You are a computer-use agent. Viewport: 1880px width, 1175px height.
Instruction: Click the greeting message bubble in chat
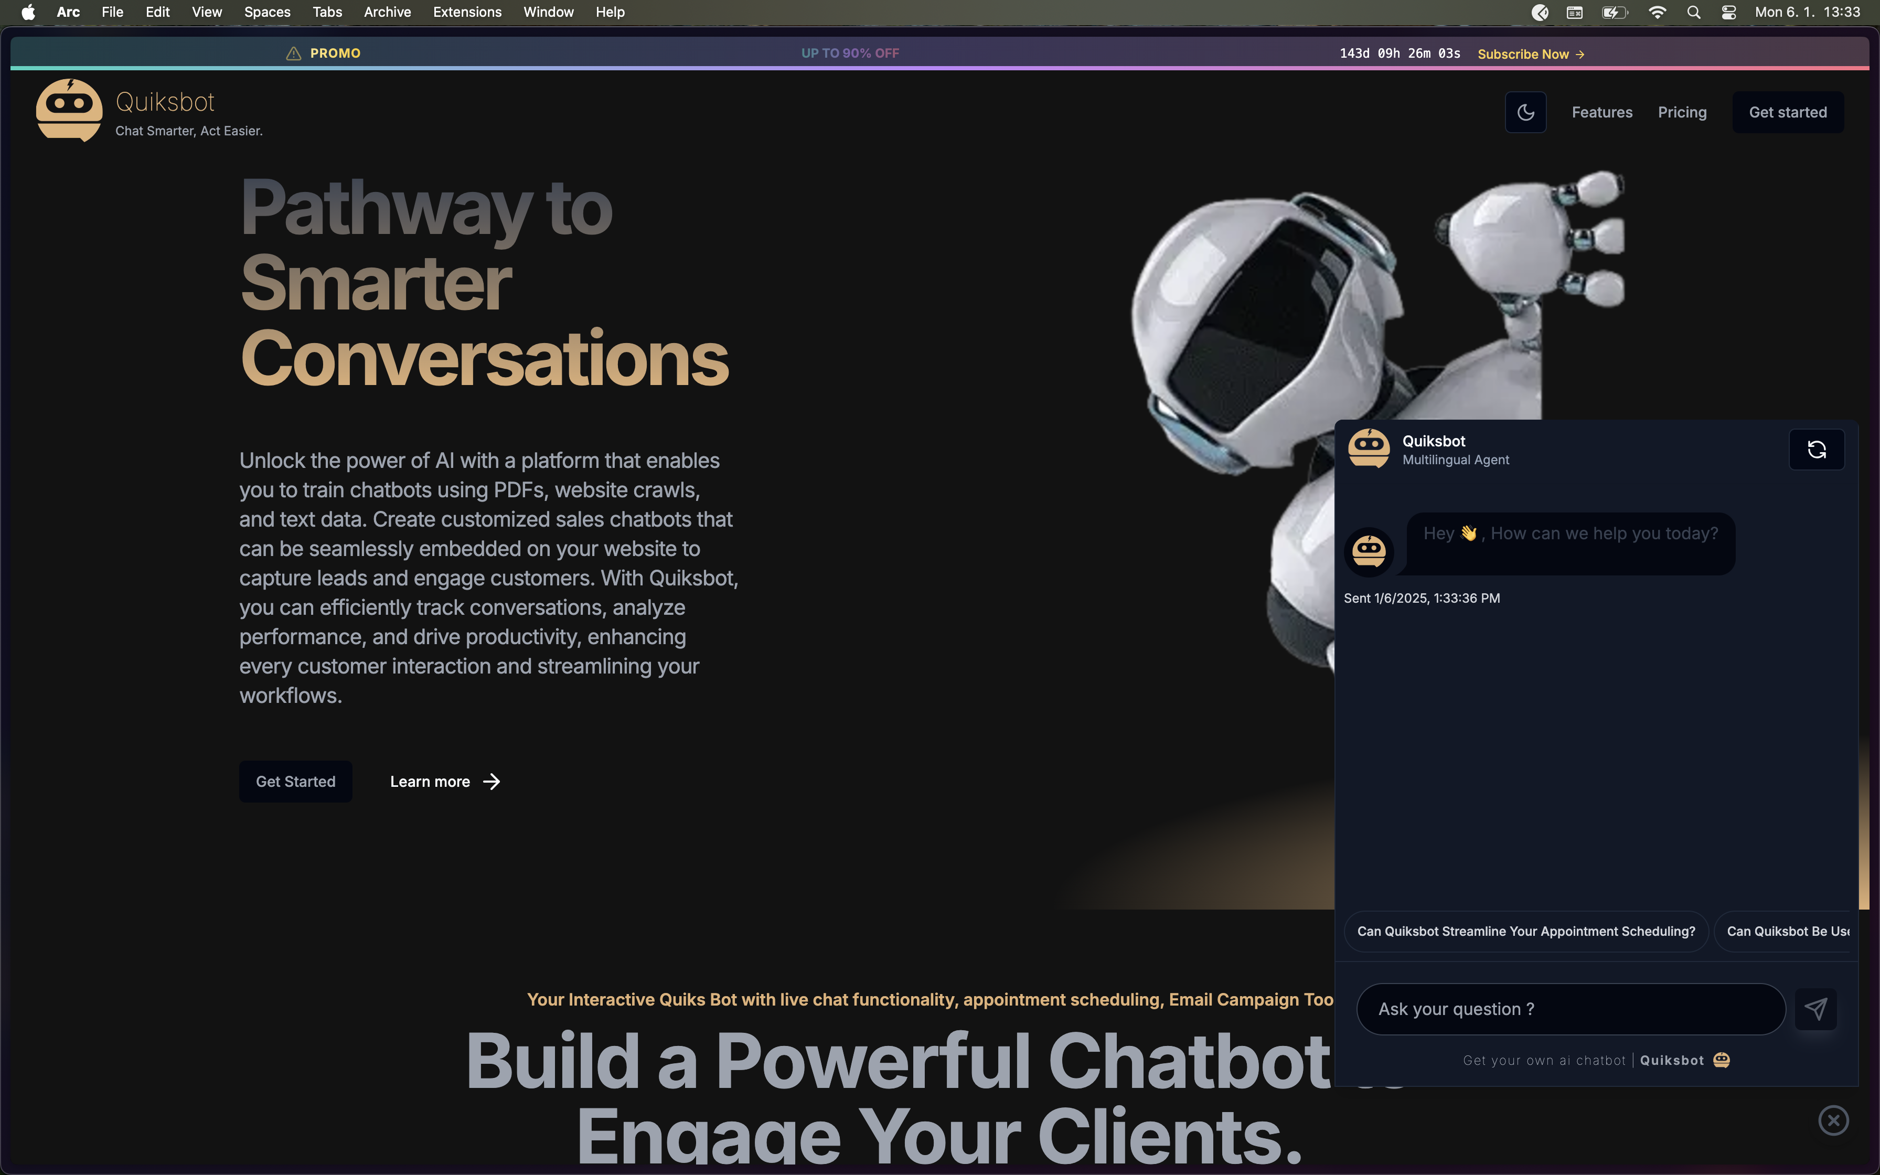pyautogui.click(x=1570, y=543)
